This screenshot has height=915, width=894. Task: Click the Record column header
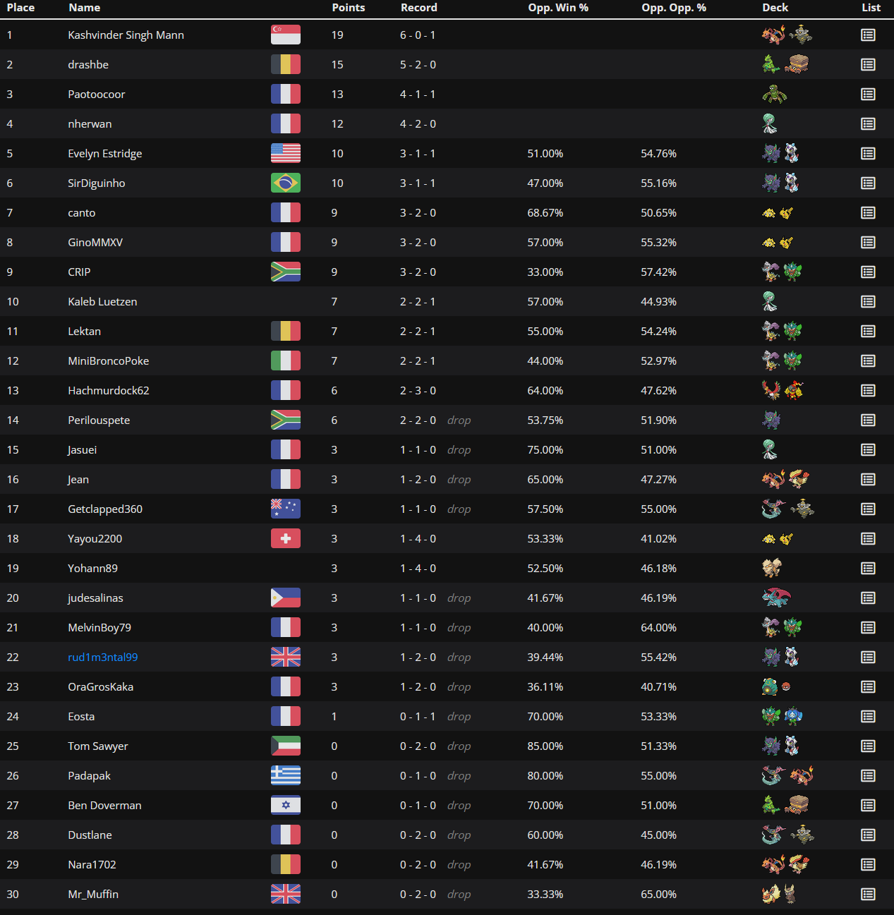pyautogui.click(x=419, y=8)
